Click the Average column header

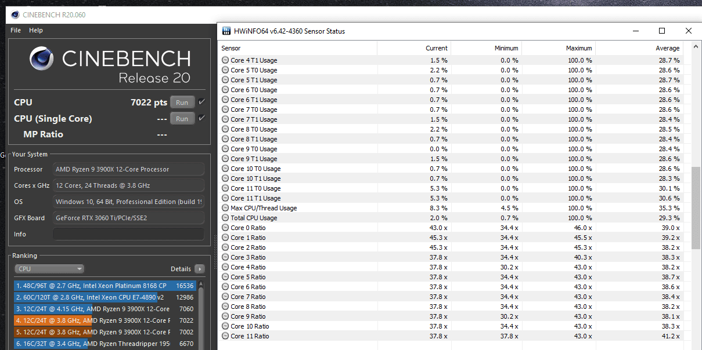[x=639, y=48]
